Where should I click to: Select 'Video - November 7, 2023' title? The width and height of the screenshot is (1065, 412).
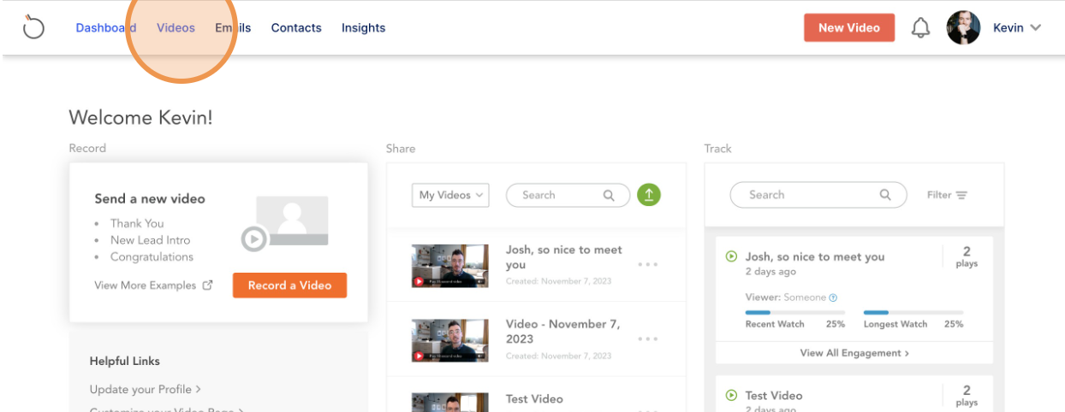coord(562,332)
